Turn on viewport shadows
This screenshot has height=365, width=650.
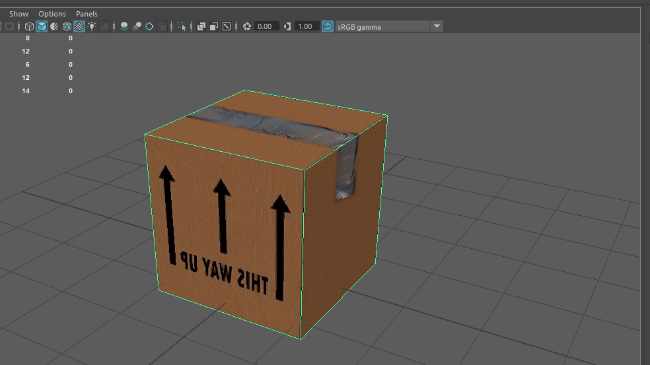coord(104,26)
